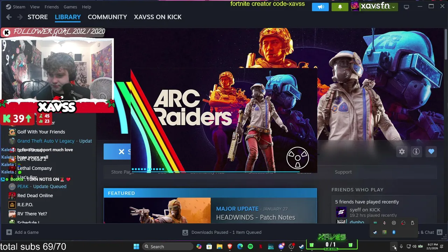Open the Games menu

pos(70,7)
